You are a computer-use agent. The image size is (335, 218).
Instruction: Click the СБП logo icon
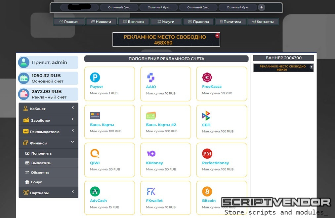click(x=206, y=116)
